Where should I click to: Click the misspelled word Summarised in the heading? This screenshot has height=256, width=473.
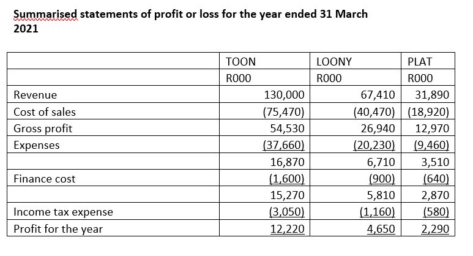[45, 14]
